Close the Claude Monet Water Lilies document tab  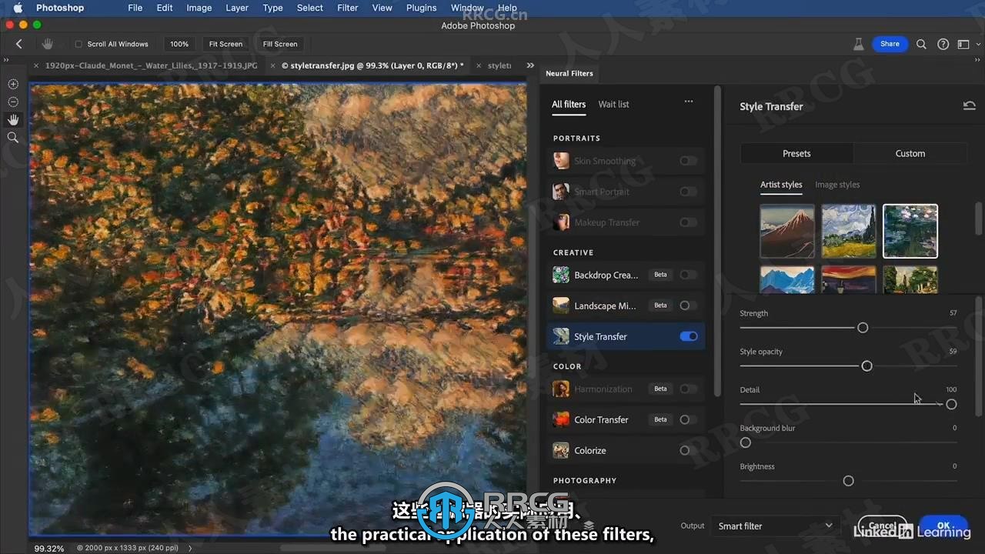click(x=36, y=66)
